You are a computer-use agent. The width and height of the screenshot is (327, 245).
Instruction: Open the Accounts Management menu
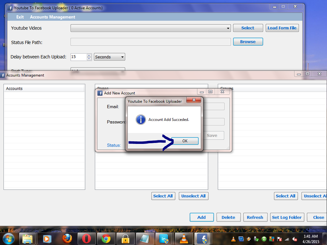tap(53, 17)
